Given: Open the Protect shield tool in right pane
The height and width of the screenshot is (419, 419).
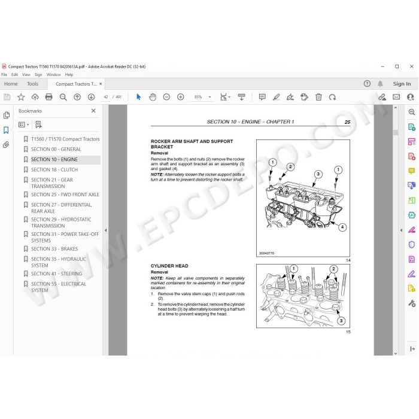Looking at the screenshot, I should click(412, 244).
